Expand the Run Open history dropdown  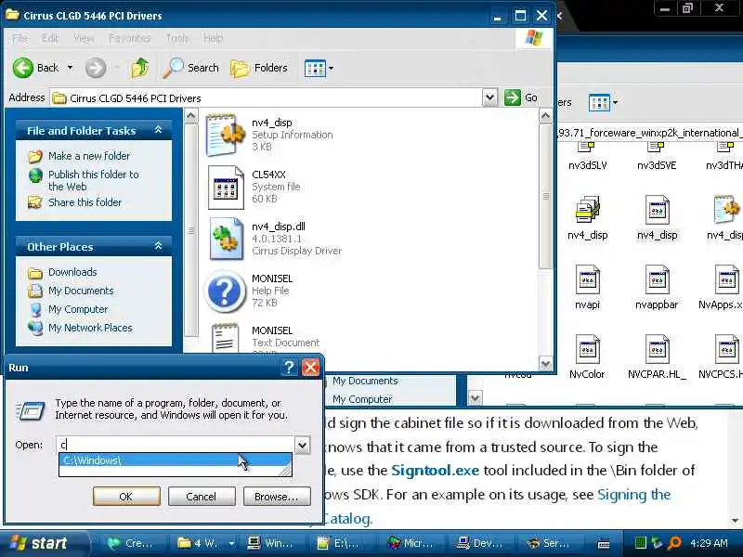point(303,445)
